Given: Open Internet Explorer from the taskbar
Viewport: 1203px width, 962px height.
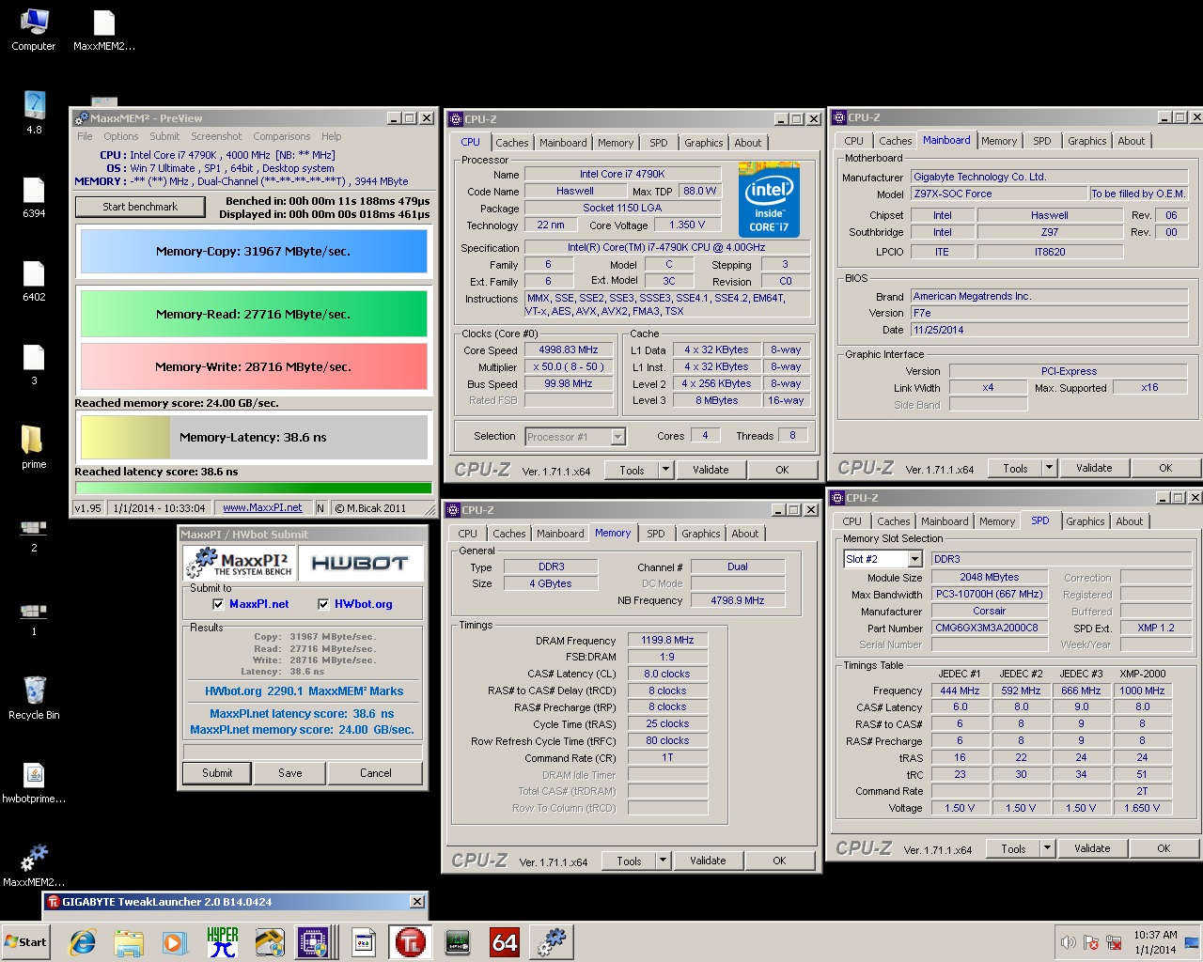Looking at the screenshot, I should pos(83,942).
